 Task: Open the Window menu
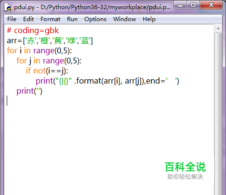click(124, 19)
